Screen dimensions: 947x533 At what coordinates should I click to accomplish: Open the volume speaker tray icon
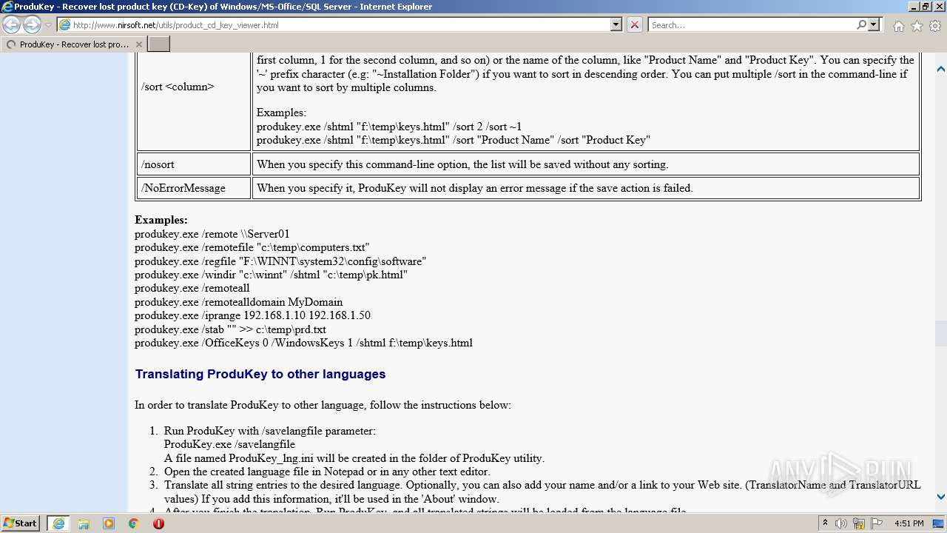pos(841,523)
